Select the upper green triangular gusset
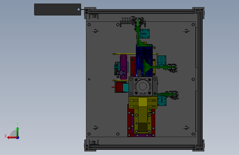 [x=141, y=42]
